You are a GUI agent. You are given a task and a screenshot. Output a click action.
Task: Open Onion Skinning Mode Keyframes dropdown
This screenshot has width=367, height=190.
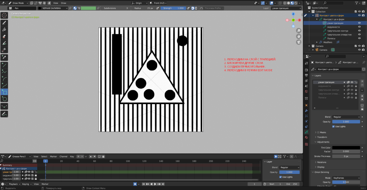tap(346, 178)
